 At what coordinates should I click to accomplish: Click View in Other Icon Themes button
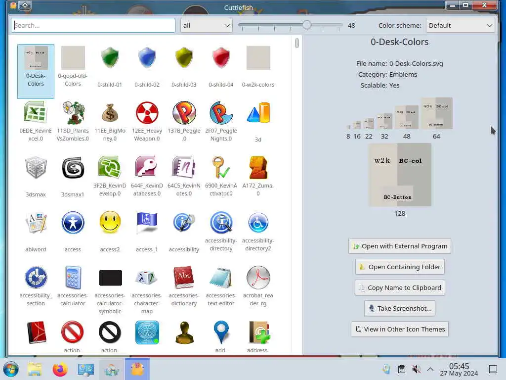(399, 329)
